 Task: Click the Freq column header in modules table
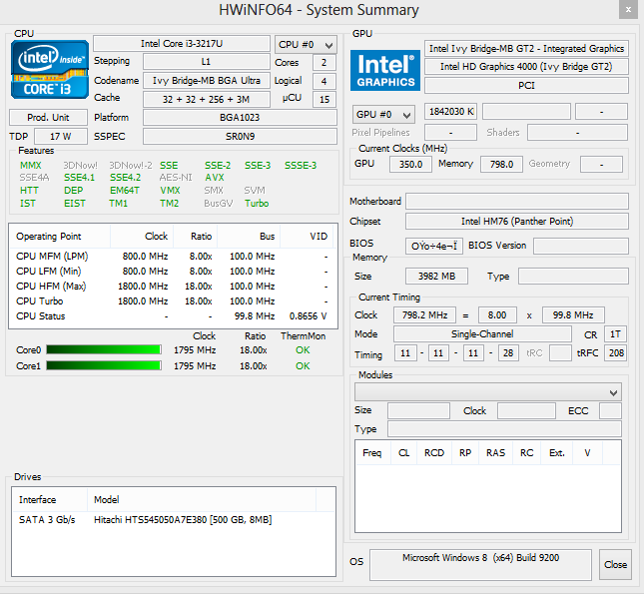point(371,453)
